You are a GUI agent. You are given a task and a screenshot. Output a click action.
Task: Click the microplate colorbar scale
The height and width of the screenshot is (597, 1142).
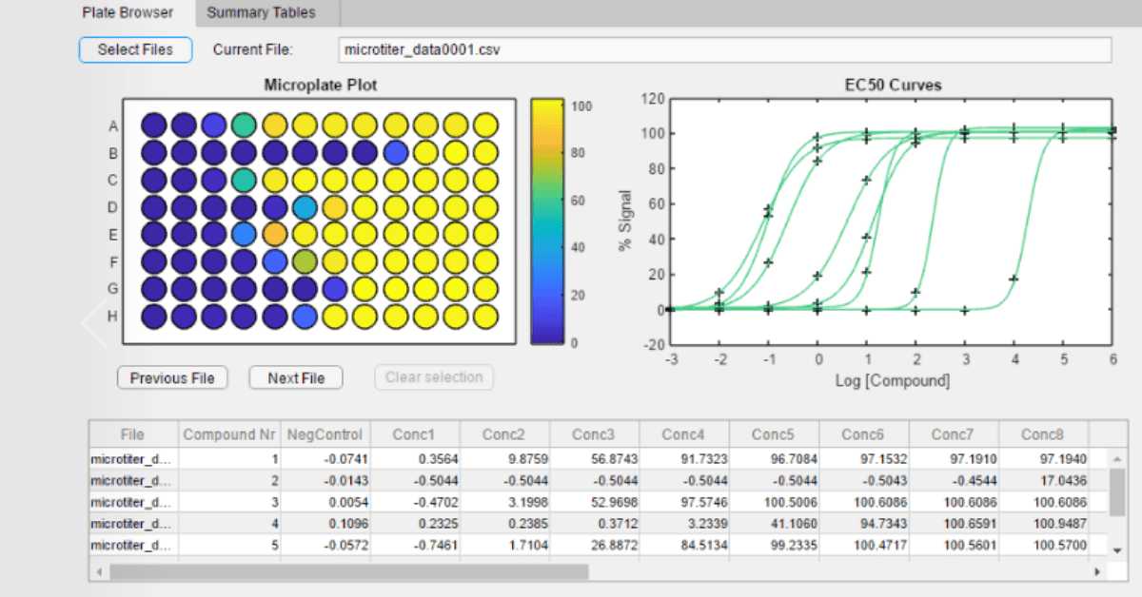click(x=547, y=221)
